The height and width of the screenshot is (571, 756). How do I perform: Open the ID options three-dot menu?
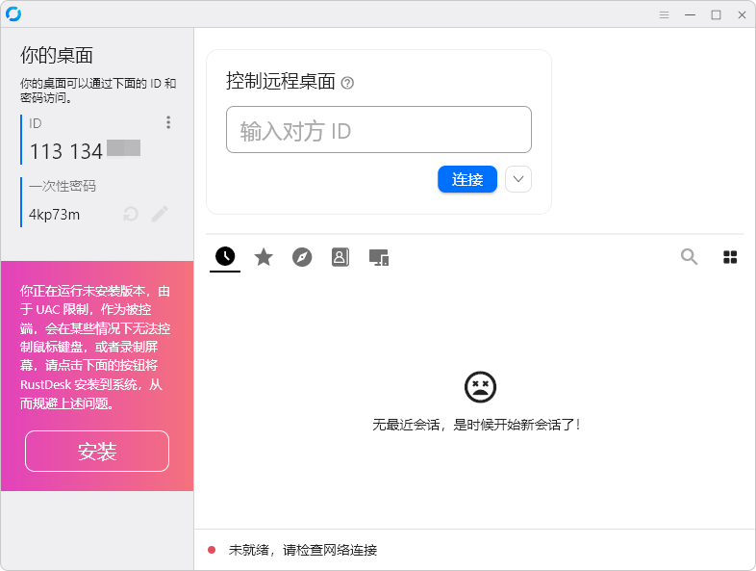(168, 122)
